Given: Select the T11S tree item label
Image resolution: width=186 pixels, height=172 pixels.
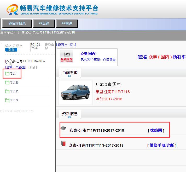Looking at the screenshot, I should tap(14, 100).
